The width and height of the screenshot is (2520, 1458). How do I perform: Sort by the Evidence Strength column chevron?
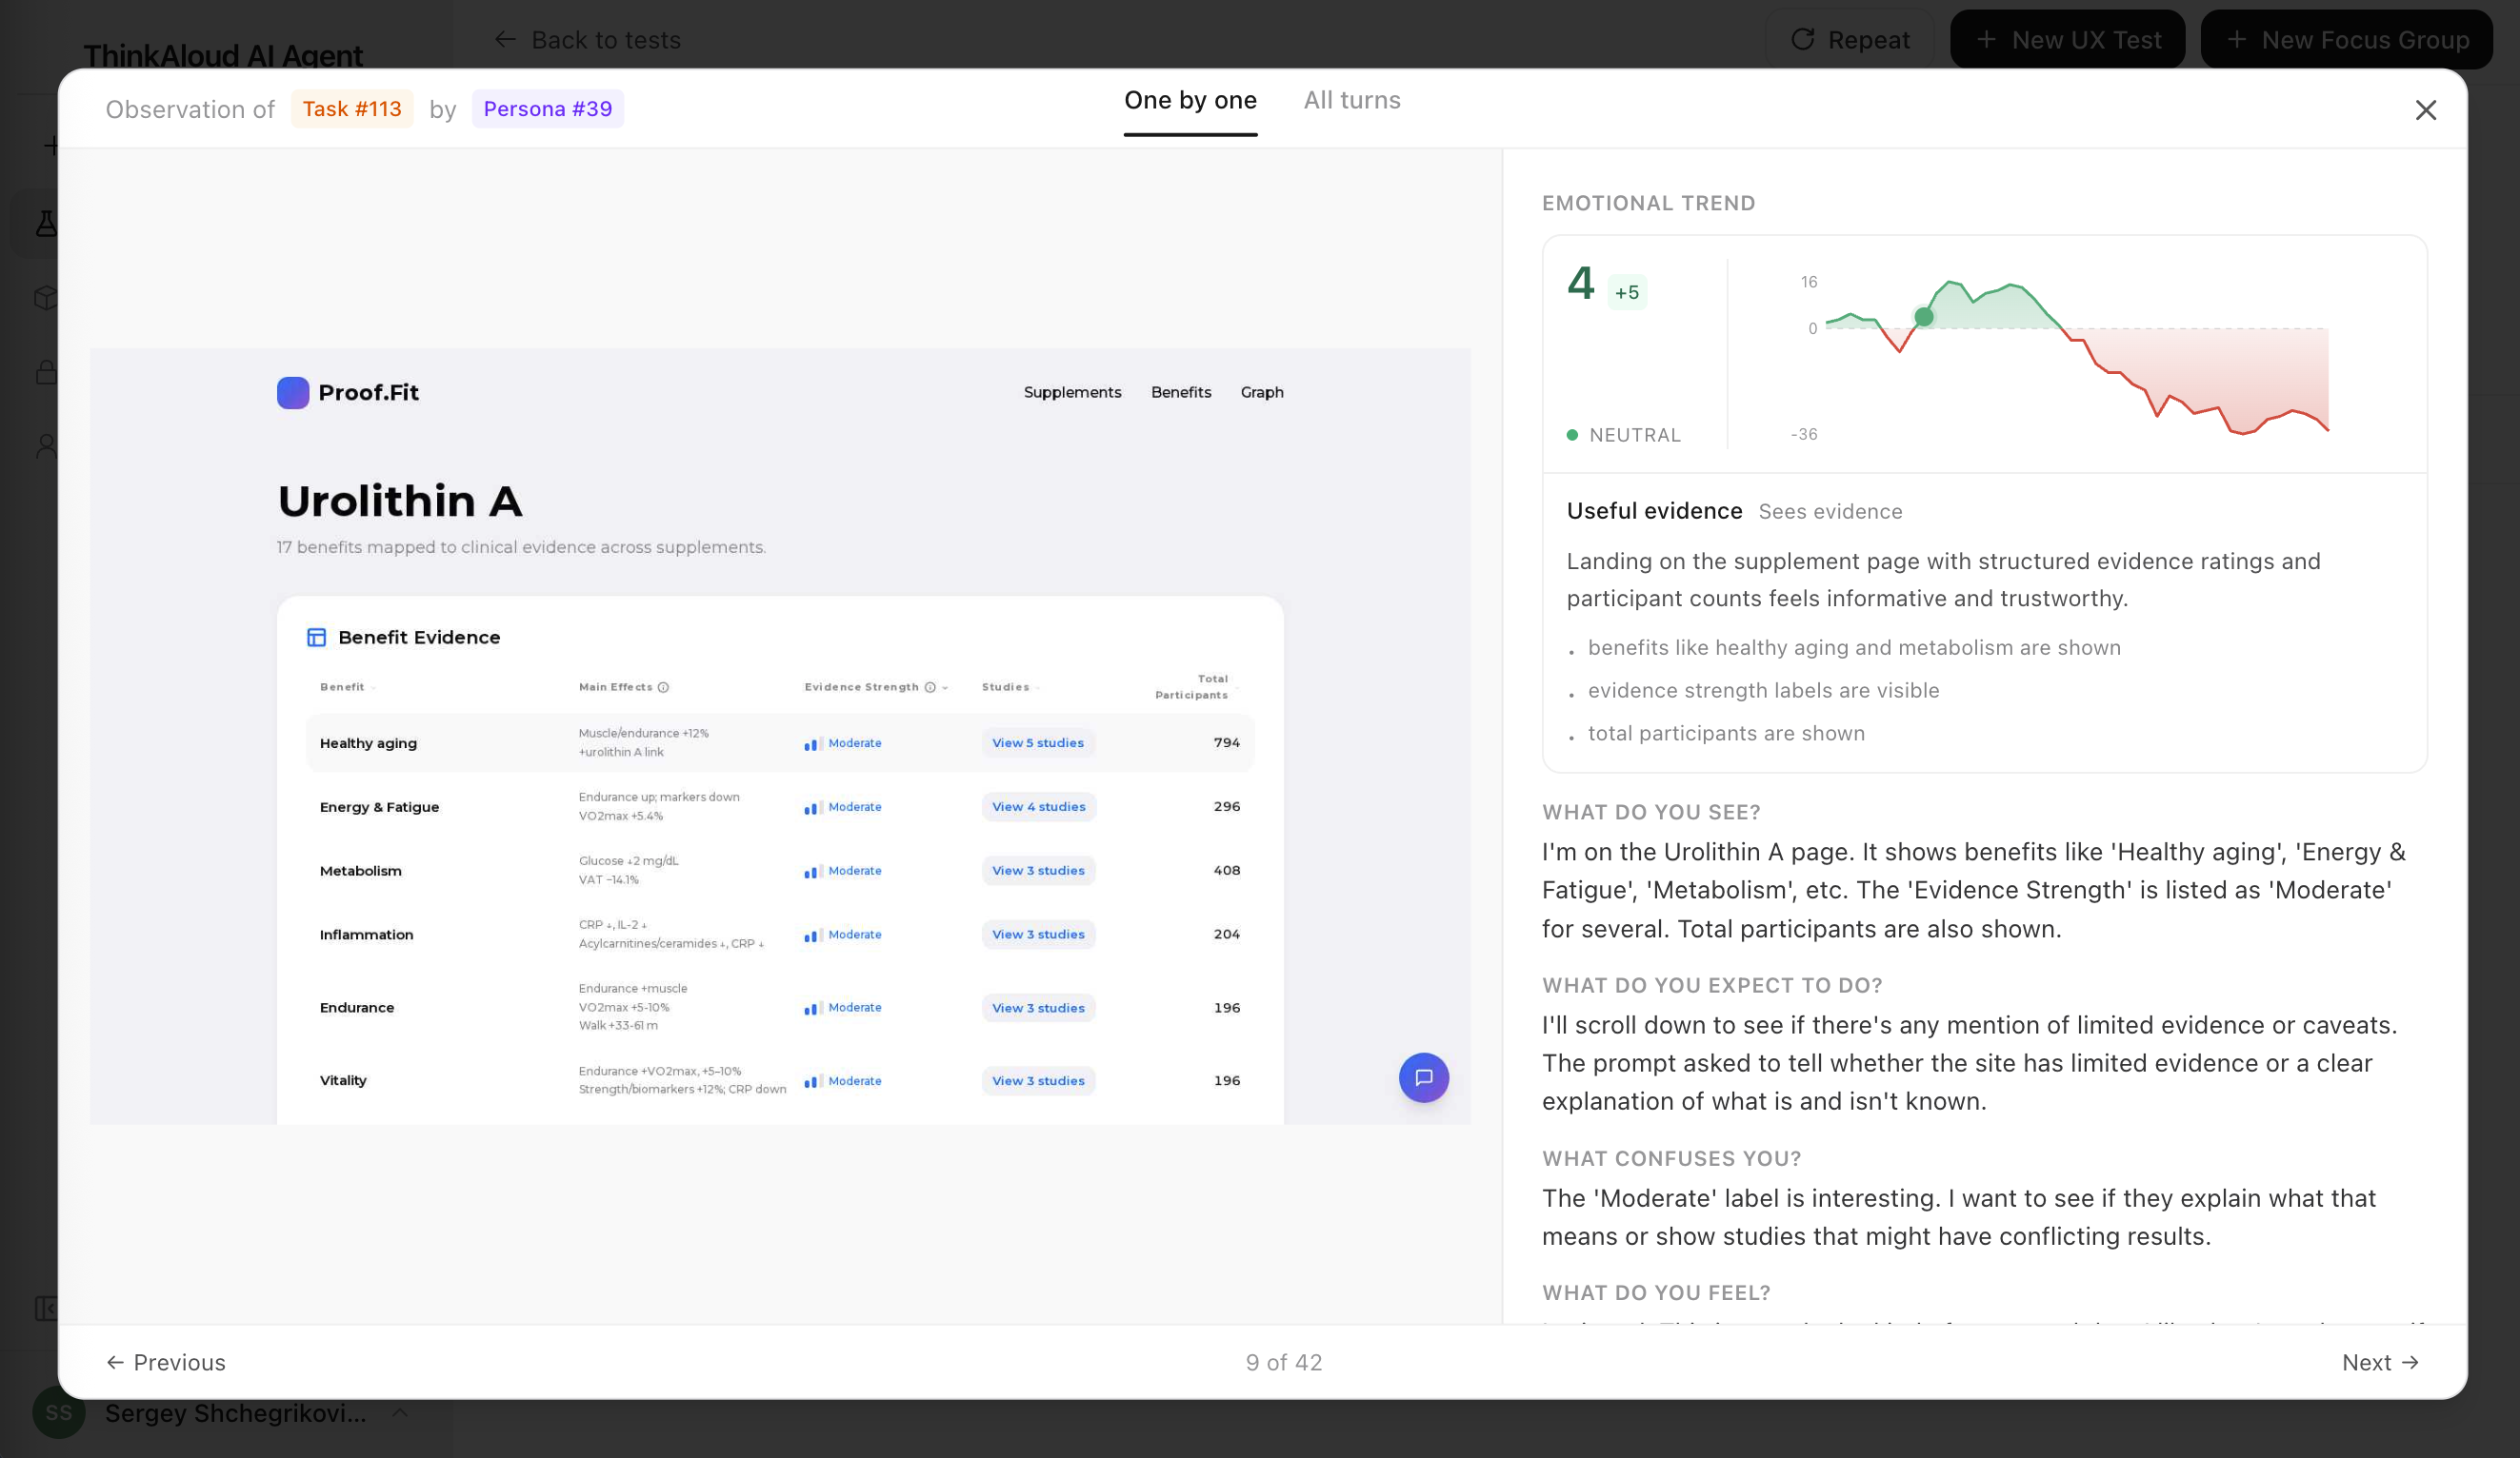coord(945,687)
